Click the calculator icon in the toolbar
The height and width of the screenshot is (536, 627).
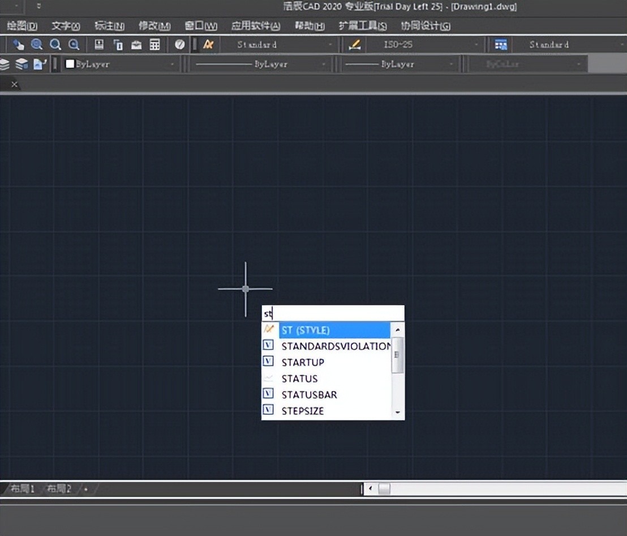pos(154,45)
